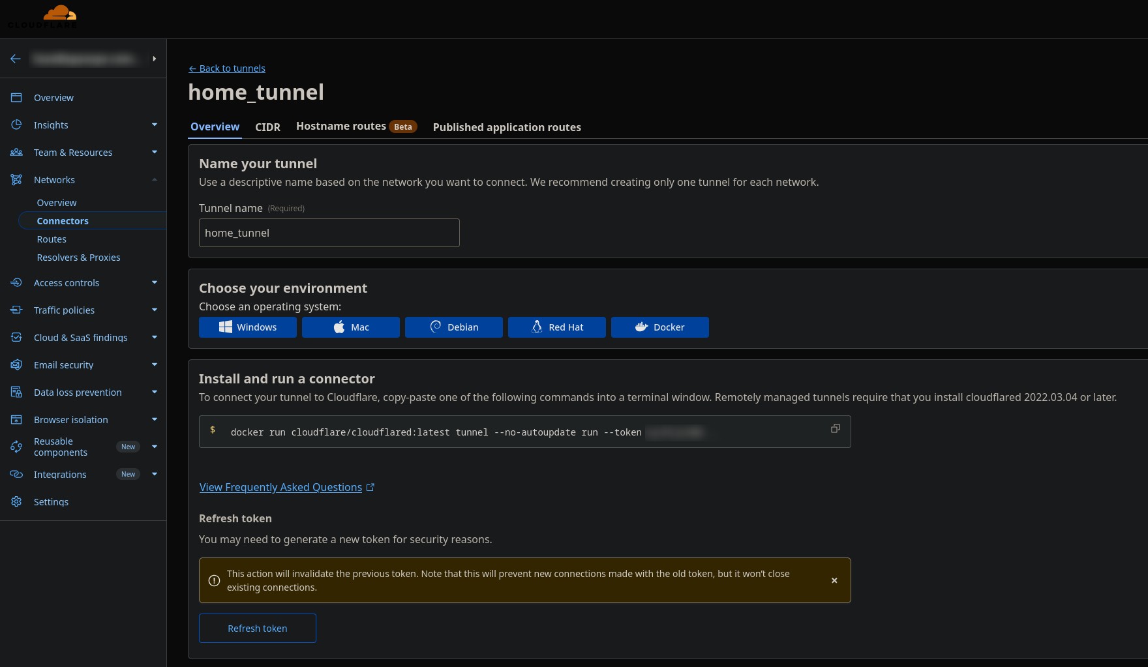Click the Browser isolation icon
1148x667 pixels.
(16, 420)
